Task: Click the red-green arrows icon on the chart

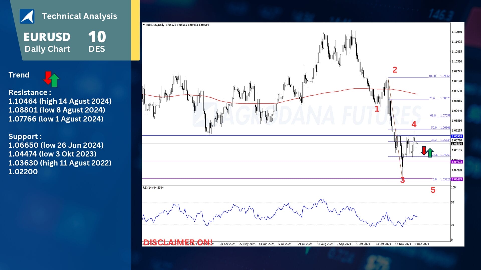Action: coord(427,151)
